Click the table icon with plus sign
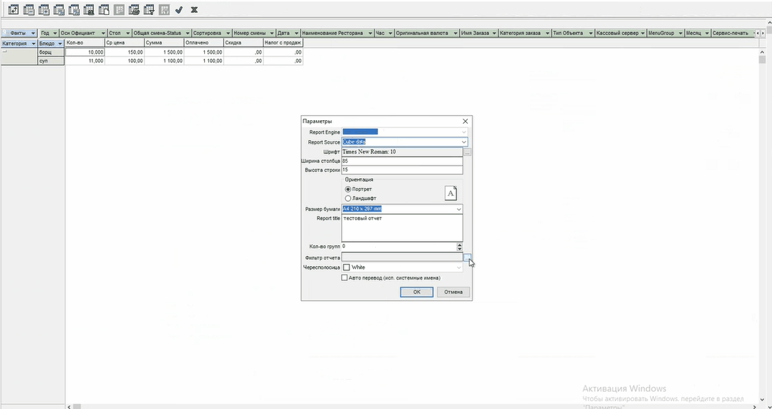The width and height of the screenshot is (772, 409). click(x=44, y=10)
